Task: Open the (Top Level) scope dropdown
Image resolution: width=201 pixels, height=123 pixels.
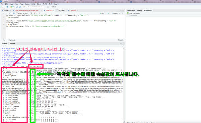Action: tap(12, 40)
